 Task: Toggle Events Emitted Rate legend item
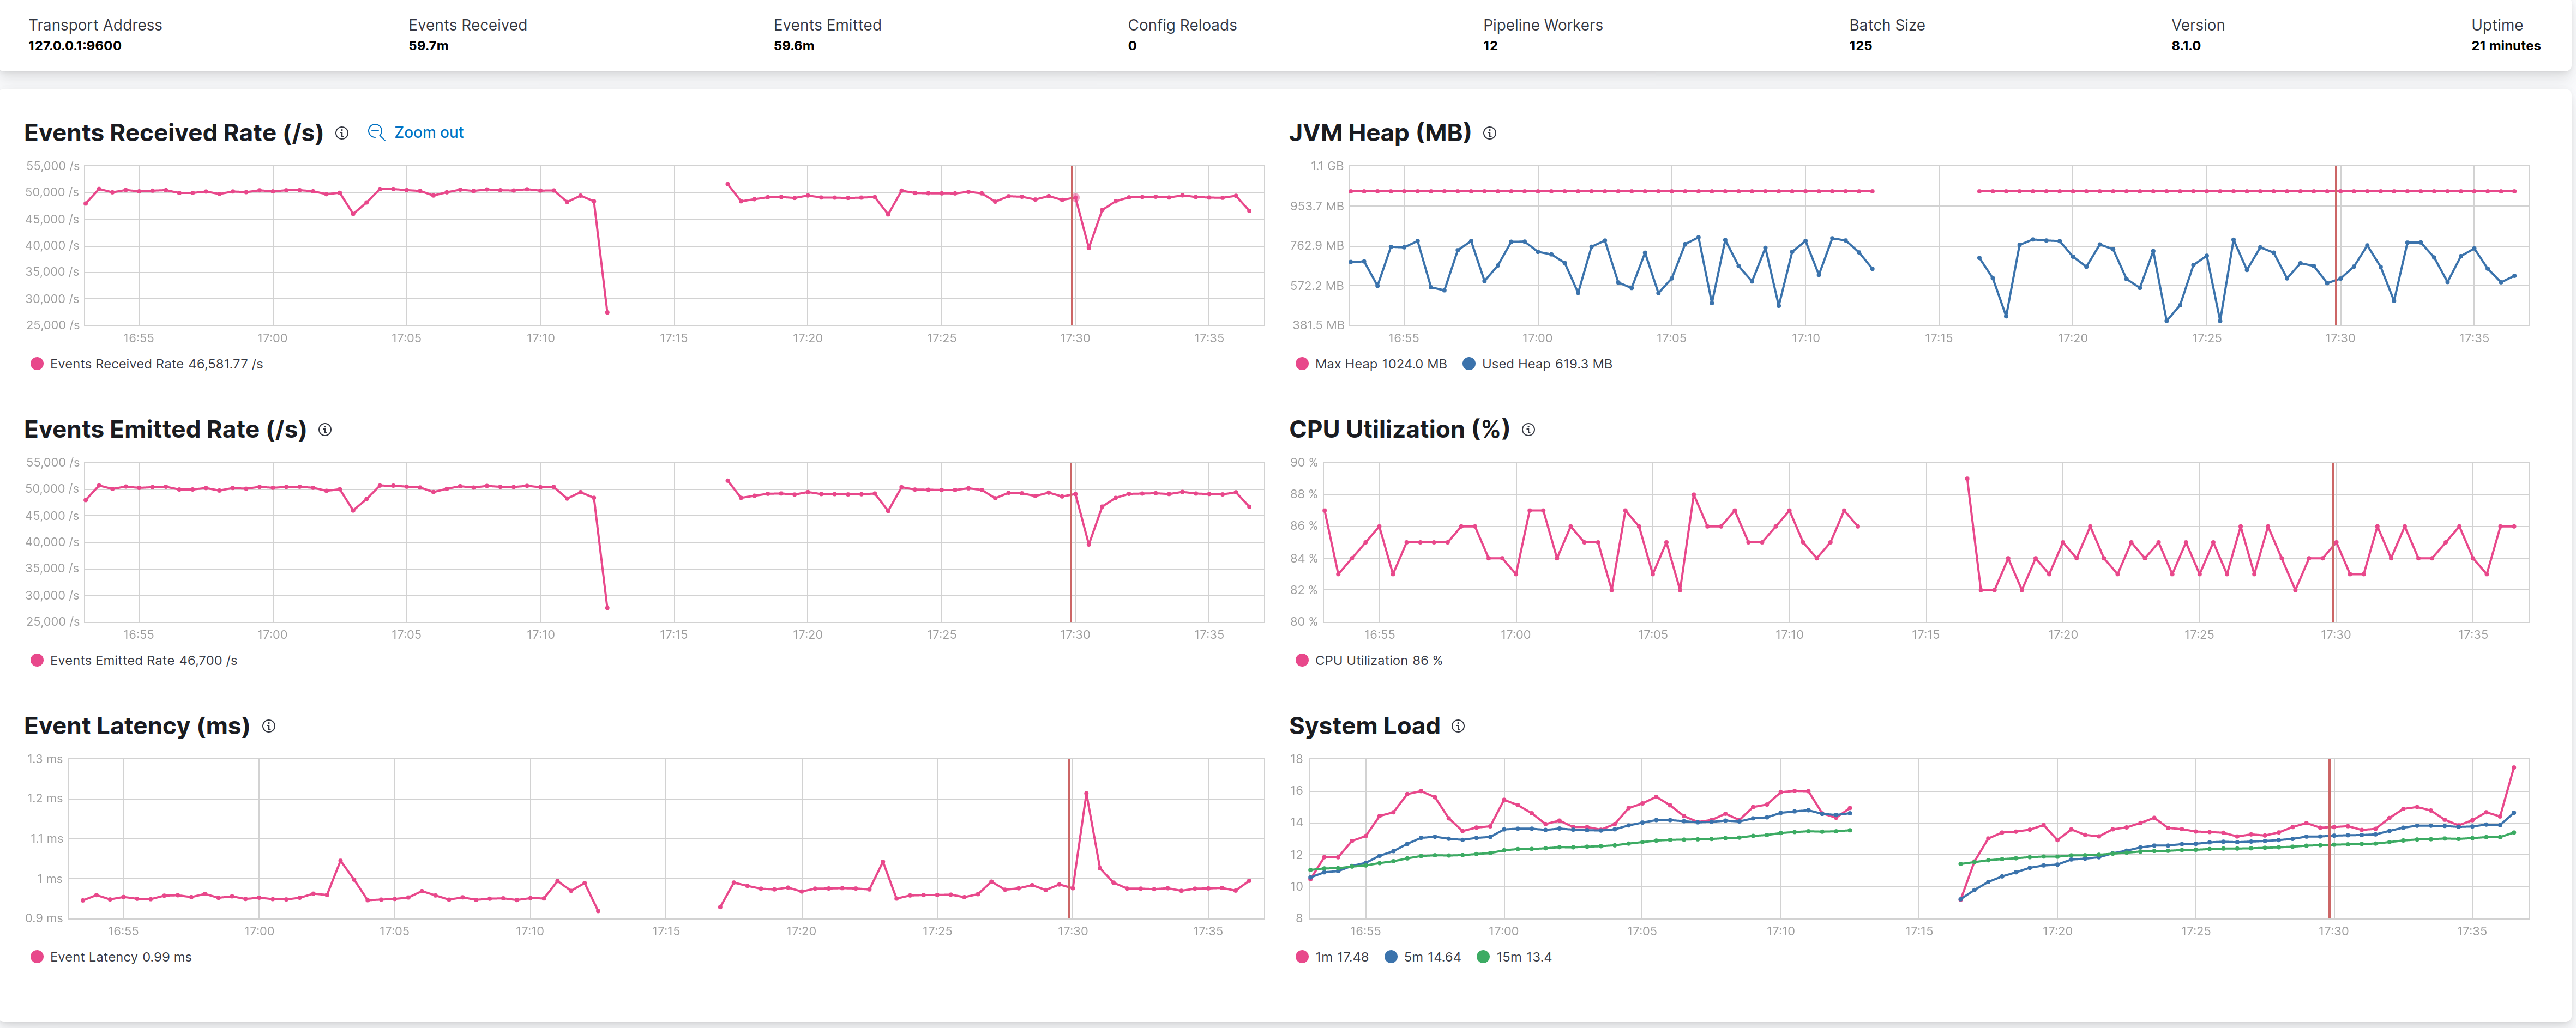(134, 660)
